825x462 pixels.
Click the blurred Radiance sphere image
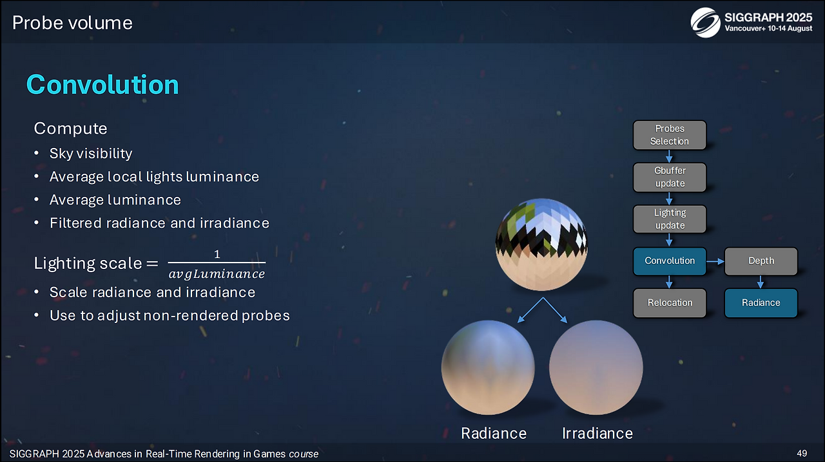[488, 367]
